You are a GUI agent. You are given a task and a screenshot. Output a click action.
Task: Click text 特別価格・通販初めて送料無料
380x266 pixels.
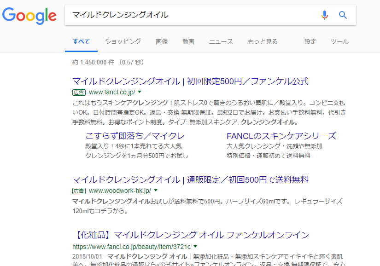click(268, 156)
